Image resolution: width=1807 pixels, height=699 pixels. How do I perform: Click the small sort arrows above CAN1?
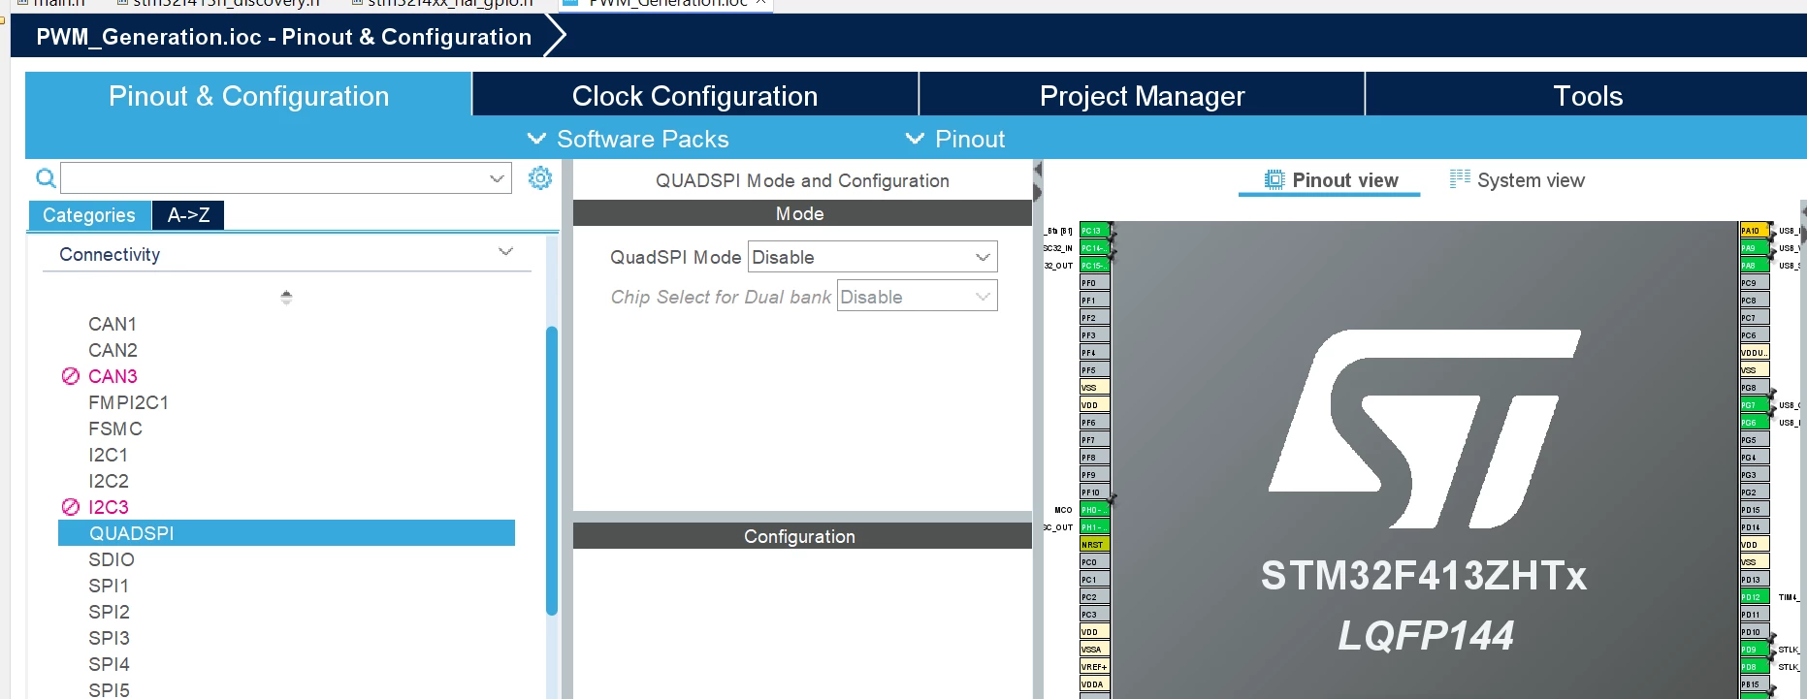(x=286, y=297)
